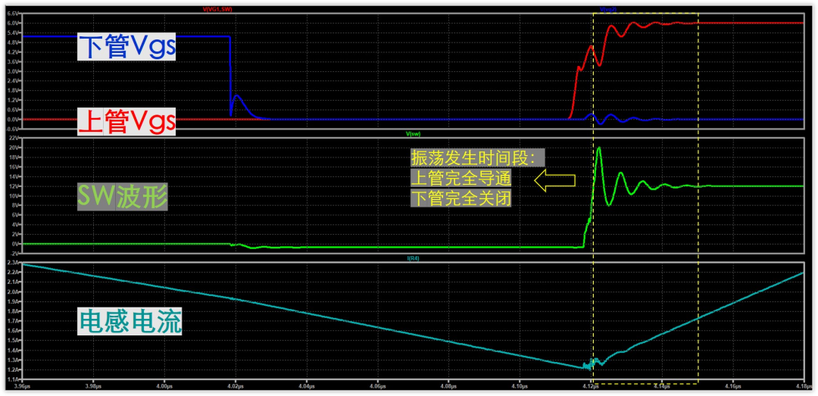
Task: Click the blue V(vg2) trace label
Action: pos(608,10)
